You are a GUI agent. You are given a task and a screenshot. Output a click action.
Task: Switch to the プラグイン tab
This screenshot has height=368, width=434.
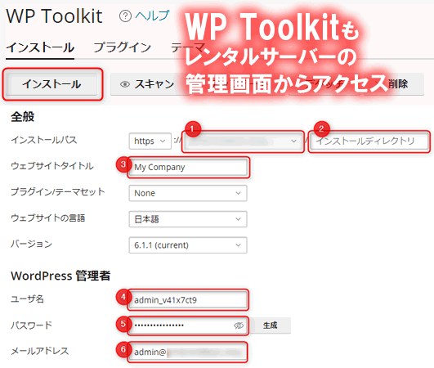click(x=122, y=47)
